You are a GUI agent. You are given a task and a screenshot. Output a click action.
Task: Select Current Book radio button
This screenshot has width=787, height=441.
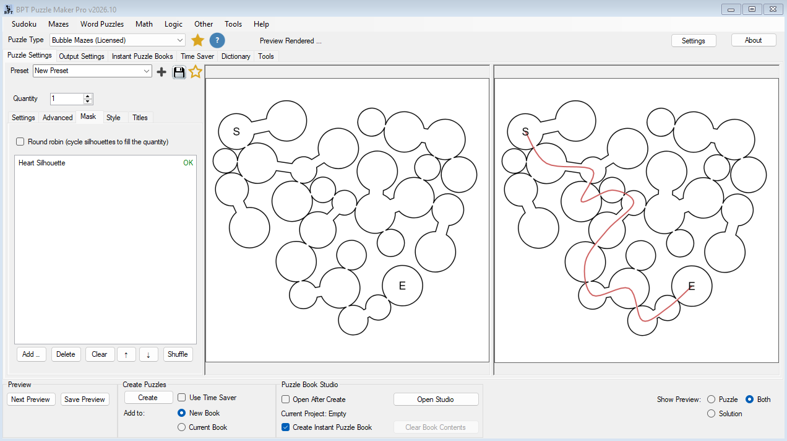pos(182,427)
